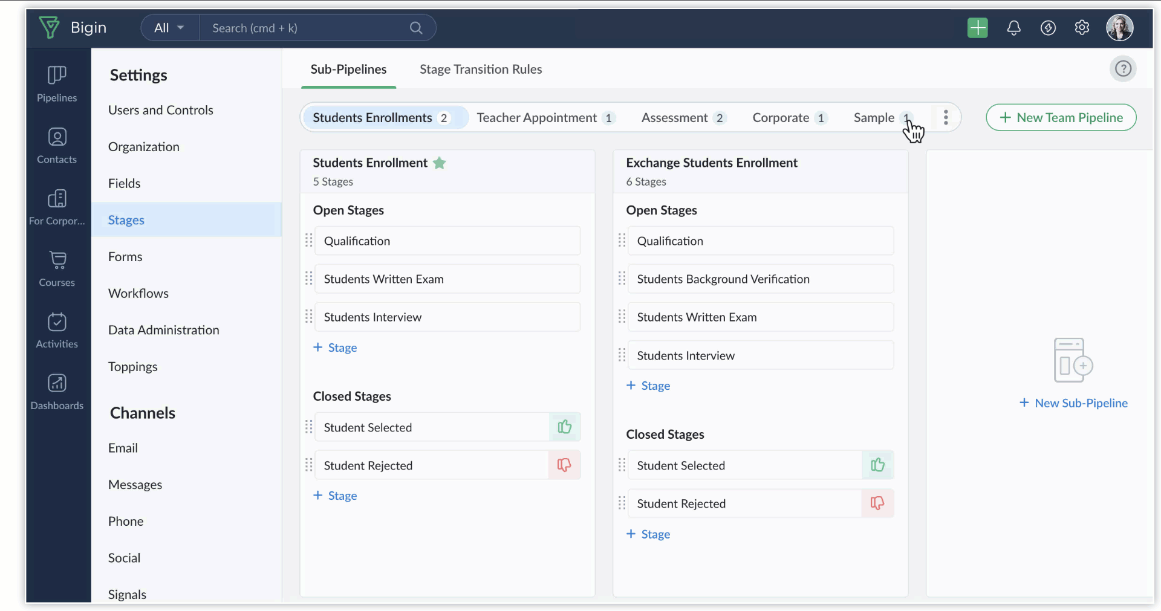Switch to the Sub-Pipelines tab
This screenshot has height=611, width=1161.
point(348,70)
